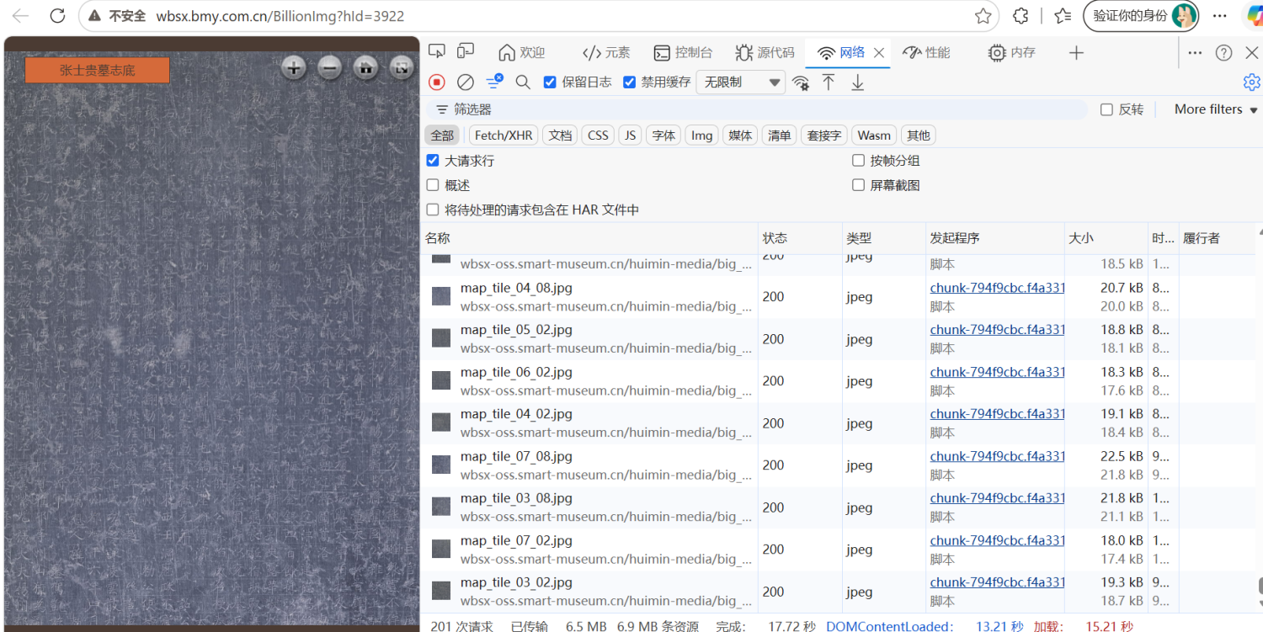Open browser favorites list
The height and width of the screenshot is (632, 1263).
(1063, 16)
